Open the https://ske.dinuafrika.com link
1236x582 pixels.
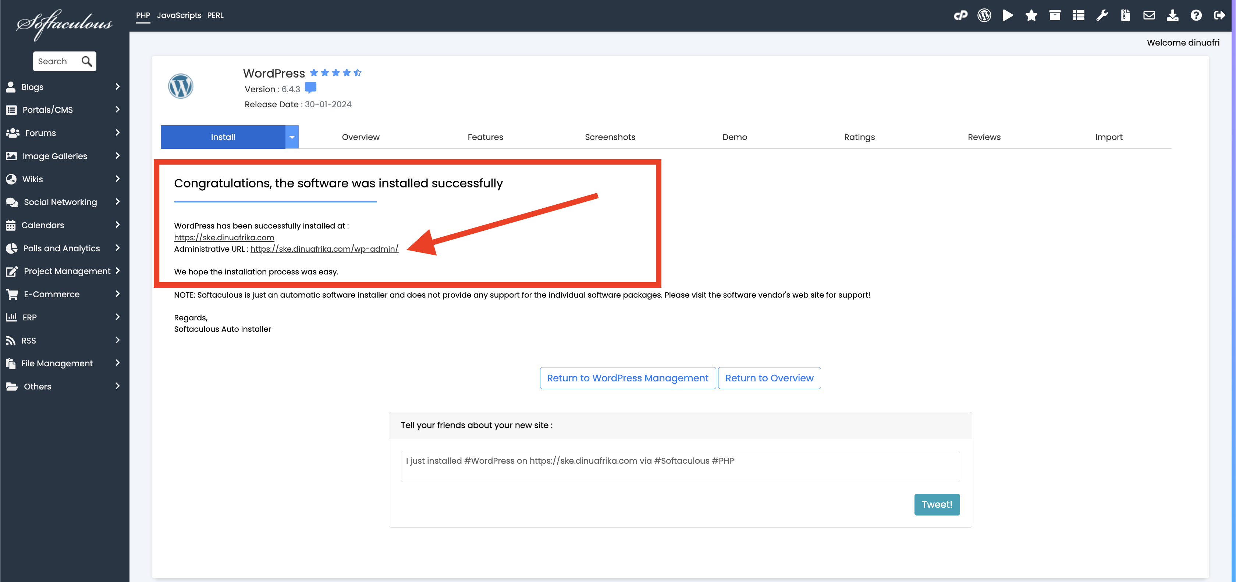pyautogui.click(x=224, y=237)
